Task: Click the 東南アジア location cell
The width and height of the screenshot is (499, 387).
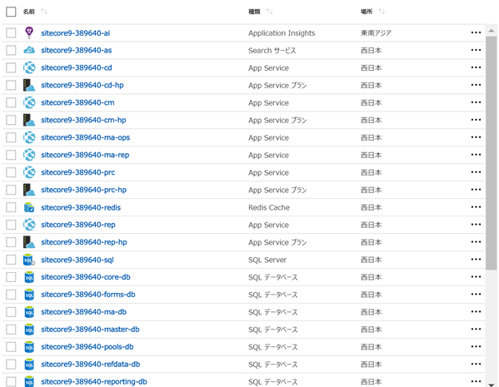Action: point(377,33)
